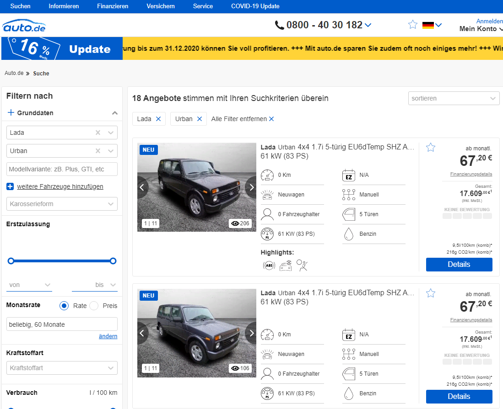Select the Rate radio button
This screenshot has width=503, height=409.
[x=64, y=306]
